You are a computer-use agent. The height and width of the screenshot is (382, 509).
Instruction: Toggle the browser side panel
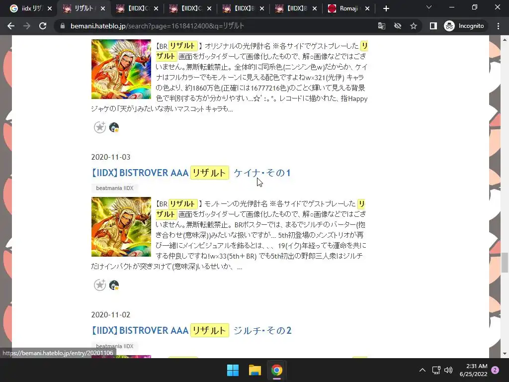[x=433, y=26]
